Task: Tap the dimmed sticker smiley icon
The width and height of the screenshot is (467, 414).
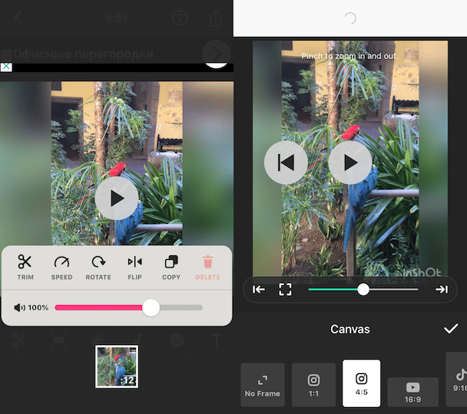Action: (x=177, y=340)
